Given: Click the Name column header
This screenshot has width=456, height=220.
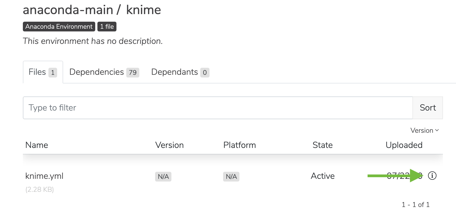Looking at the screenshot, I should pyautogui.click(x=37, y=145).
